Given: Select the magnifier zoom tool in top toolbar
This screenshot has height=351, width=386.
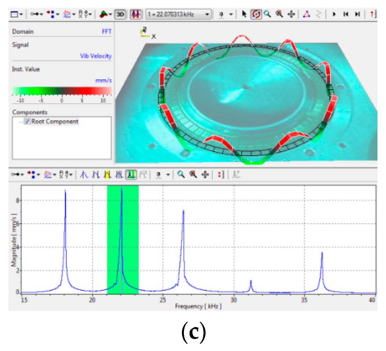Looking at the screenshot, I should 267,14.
